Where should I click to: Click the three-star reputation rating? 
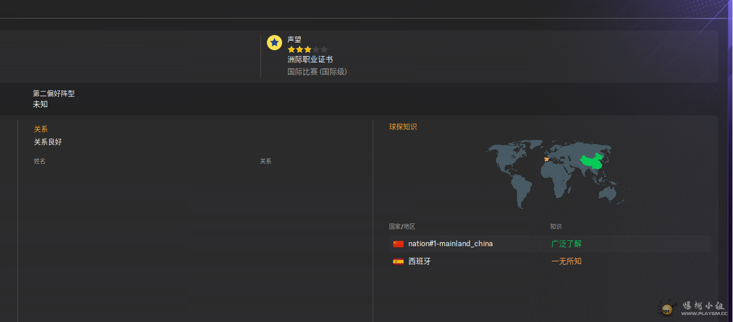(308, 50)
